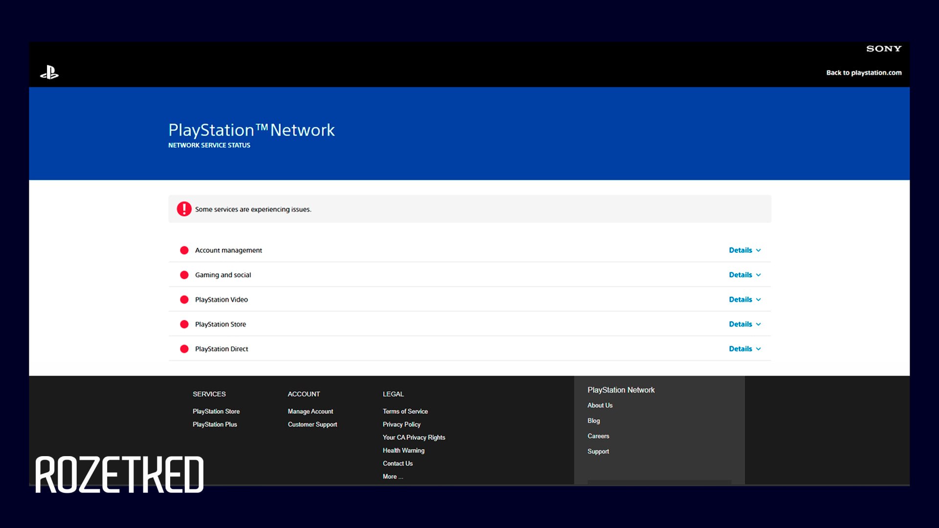939x528 pixels.
Task: Click red status dot for PlayStation Video
Action: coord(184,300)
